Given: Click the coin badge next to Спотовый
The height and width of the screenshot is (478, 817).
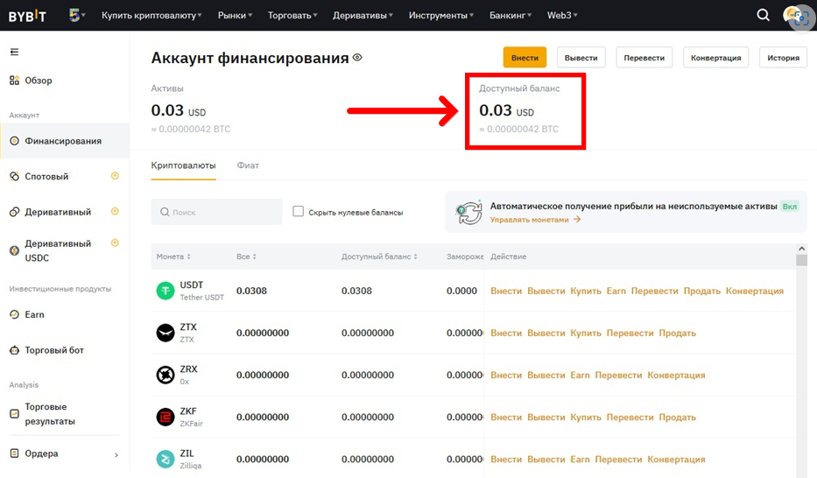Looking at the screenshot, I should (116, 176).
